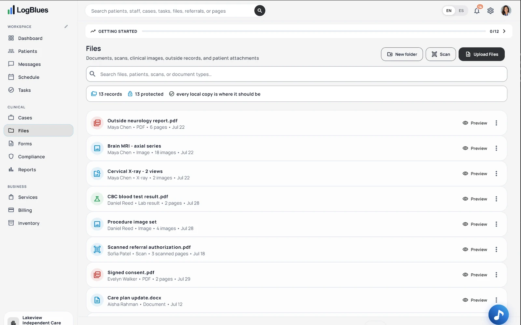Screen dimensions: 521x325
Task: Open Compliance in sidebar
Action: (38, 157)
